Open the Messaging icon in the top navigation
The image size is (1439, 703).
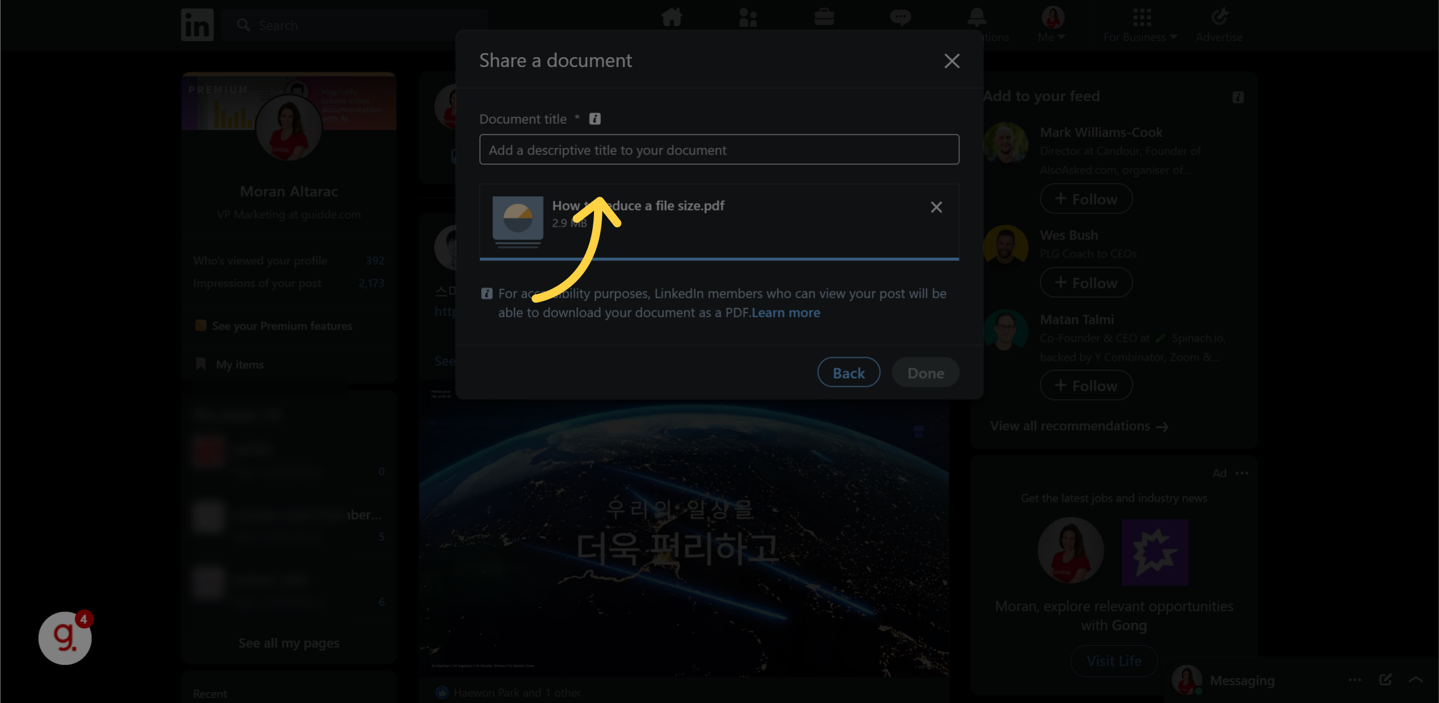[x=901, y=17]
